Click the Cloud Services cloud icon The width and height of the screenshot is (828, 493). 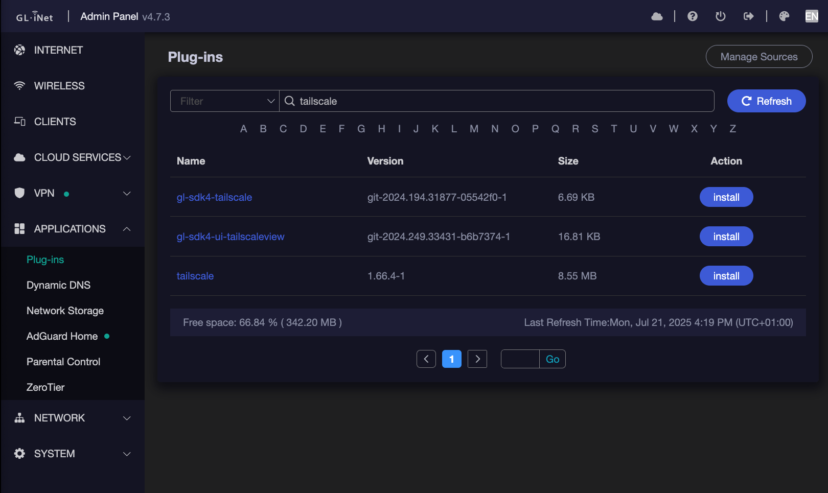(19, 157)
